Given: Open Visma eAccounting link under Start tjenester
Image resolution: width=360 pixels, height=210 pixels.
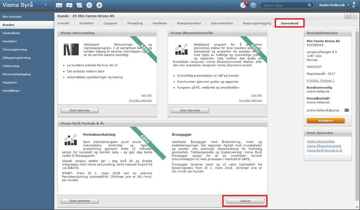Looking at the screenshot, I should pos(320,141).
